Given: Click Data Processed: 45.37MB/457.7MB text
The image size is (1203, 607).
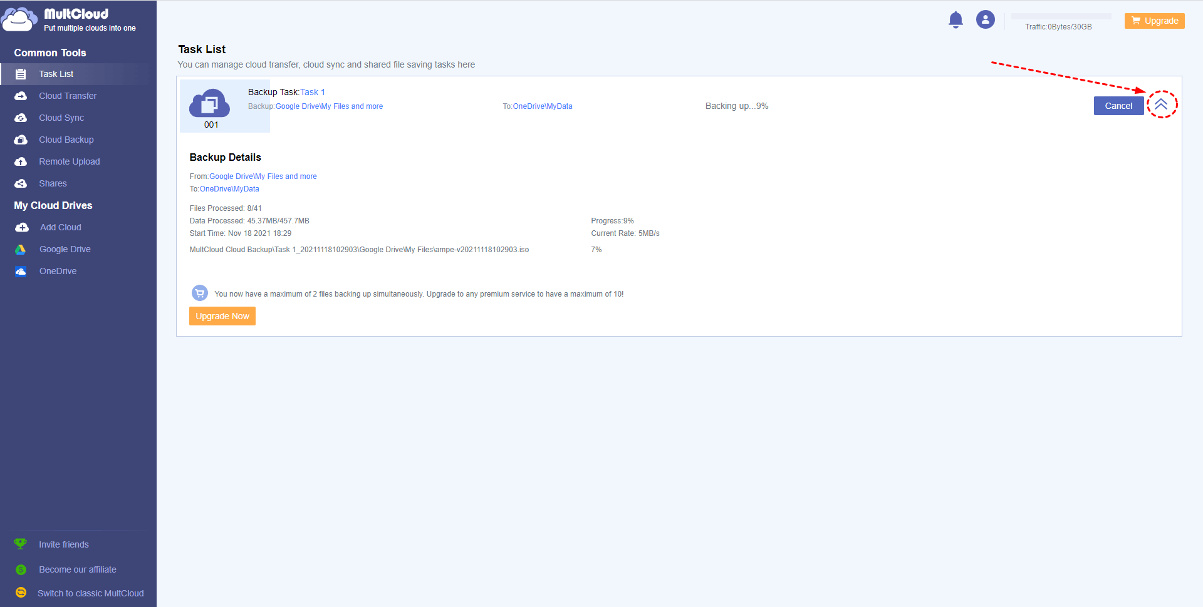Looking at the screenshot, I should coord(249,221).
